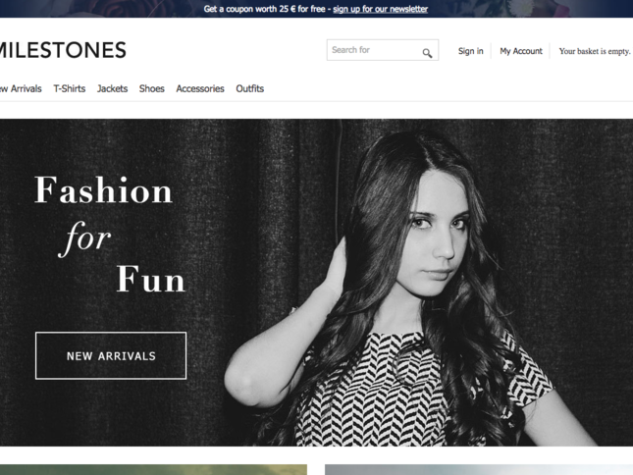Navigate to Accessories
Image resolution: width=633 pixels, height=475 pixels.
coord(200,88)
